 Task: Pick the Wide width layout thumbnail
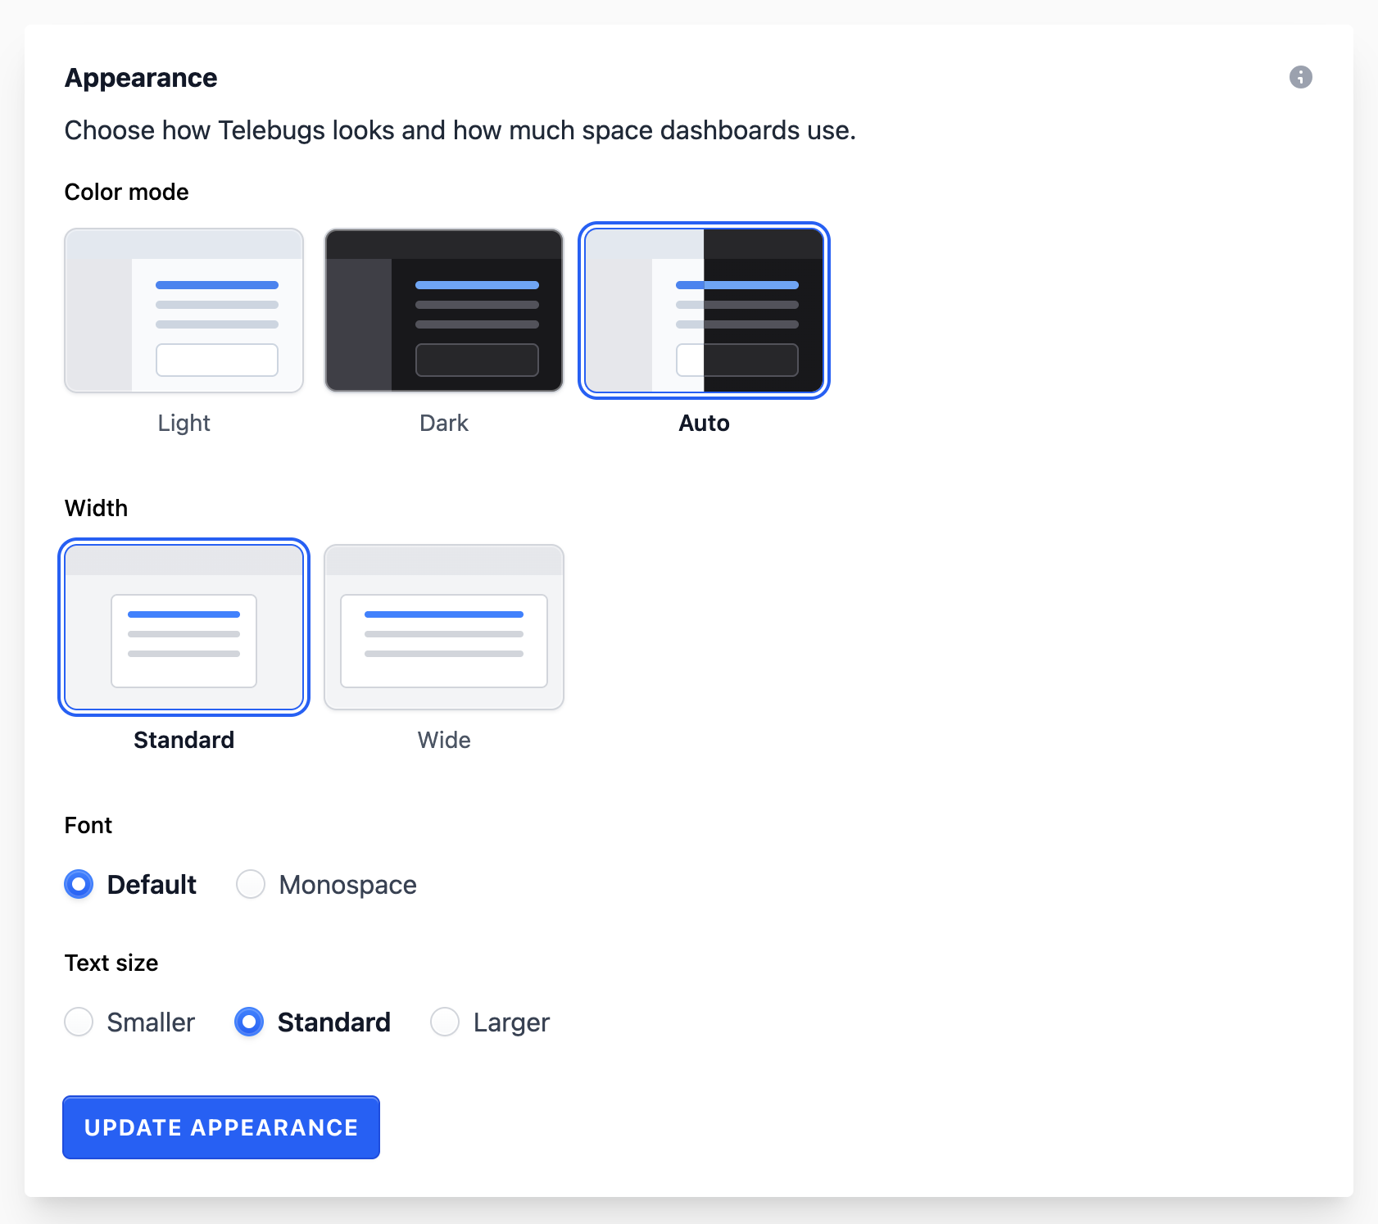[x=444, y=628]
